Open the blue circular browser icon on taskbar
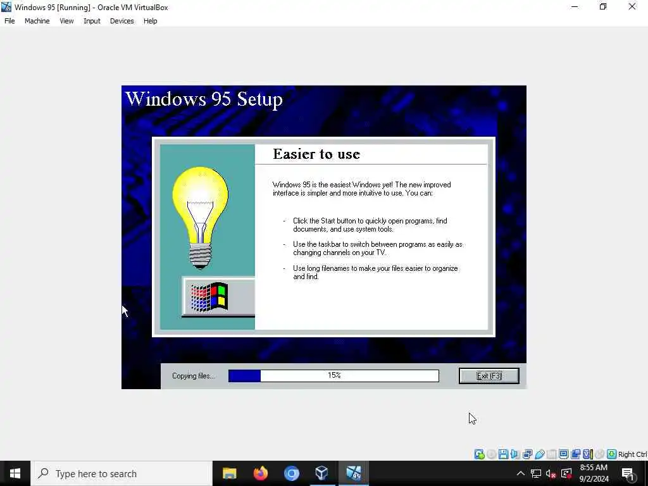 291,473
